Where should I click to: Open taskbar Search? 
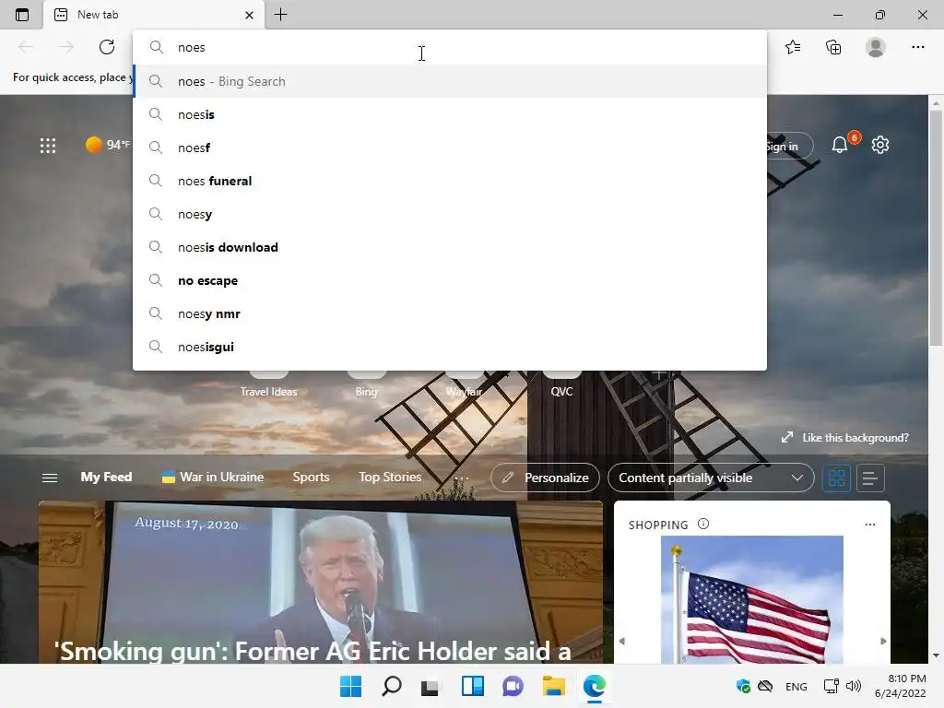point(391,686)
